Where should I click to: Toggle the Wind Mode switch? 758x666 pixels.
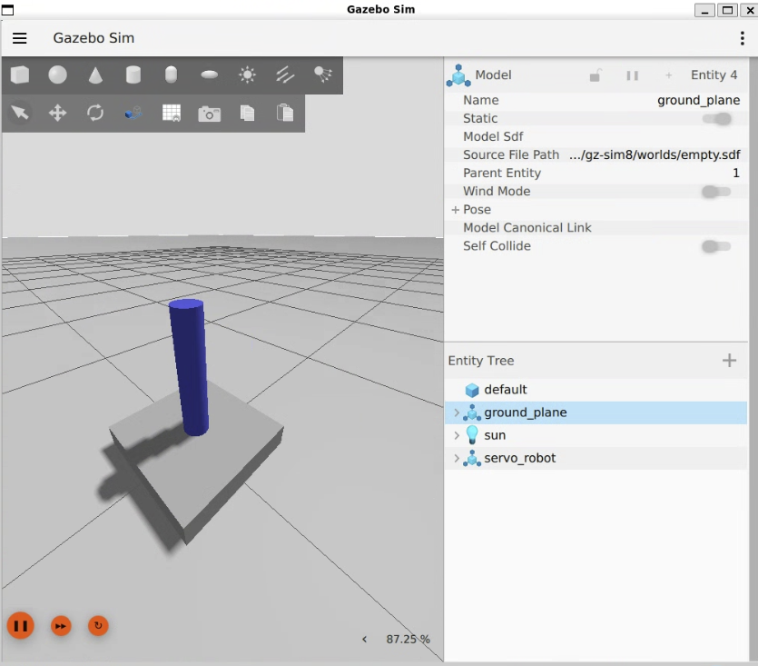(x=716, y=192)
